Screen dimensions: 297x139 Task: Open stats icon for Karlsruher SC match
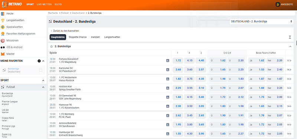coord(168,69)
